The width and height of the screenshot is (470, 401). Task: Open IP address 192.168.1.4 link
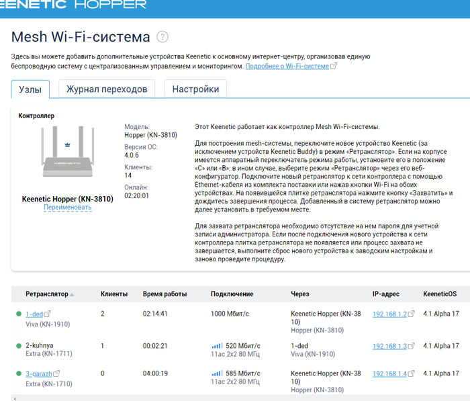(389, 374)
